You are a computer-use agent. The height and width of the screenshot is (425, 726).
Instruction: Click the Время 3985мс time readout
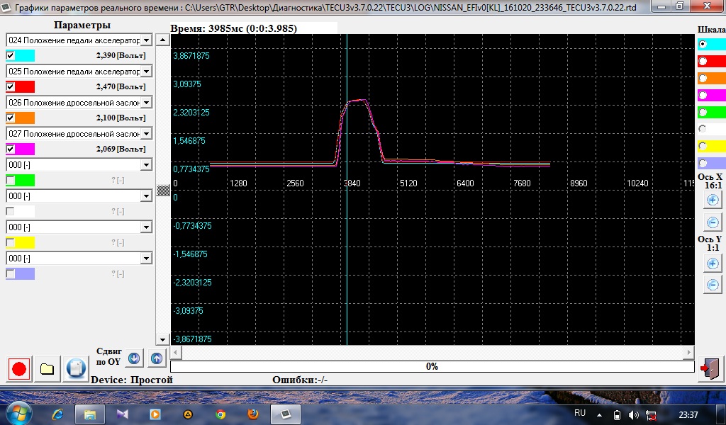pos(234,28)
